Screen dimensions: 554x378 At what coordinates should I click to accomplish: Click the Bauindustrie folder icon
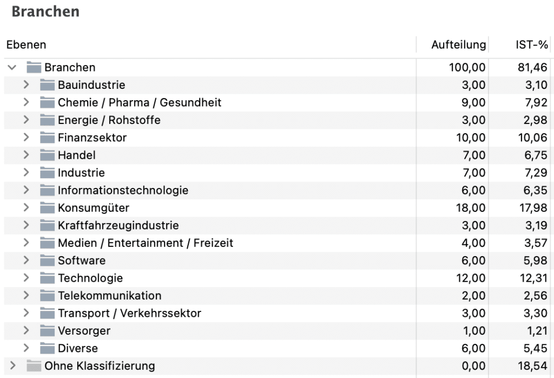[48, 85]
